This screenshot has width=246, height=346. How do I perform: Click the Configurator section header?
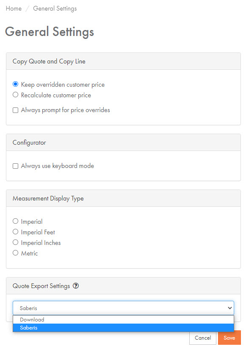point(123,143)
